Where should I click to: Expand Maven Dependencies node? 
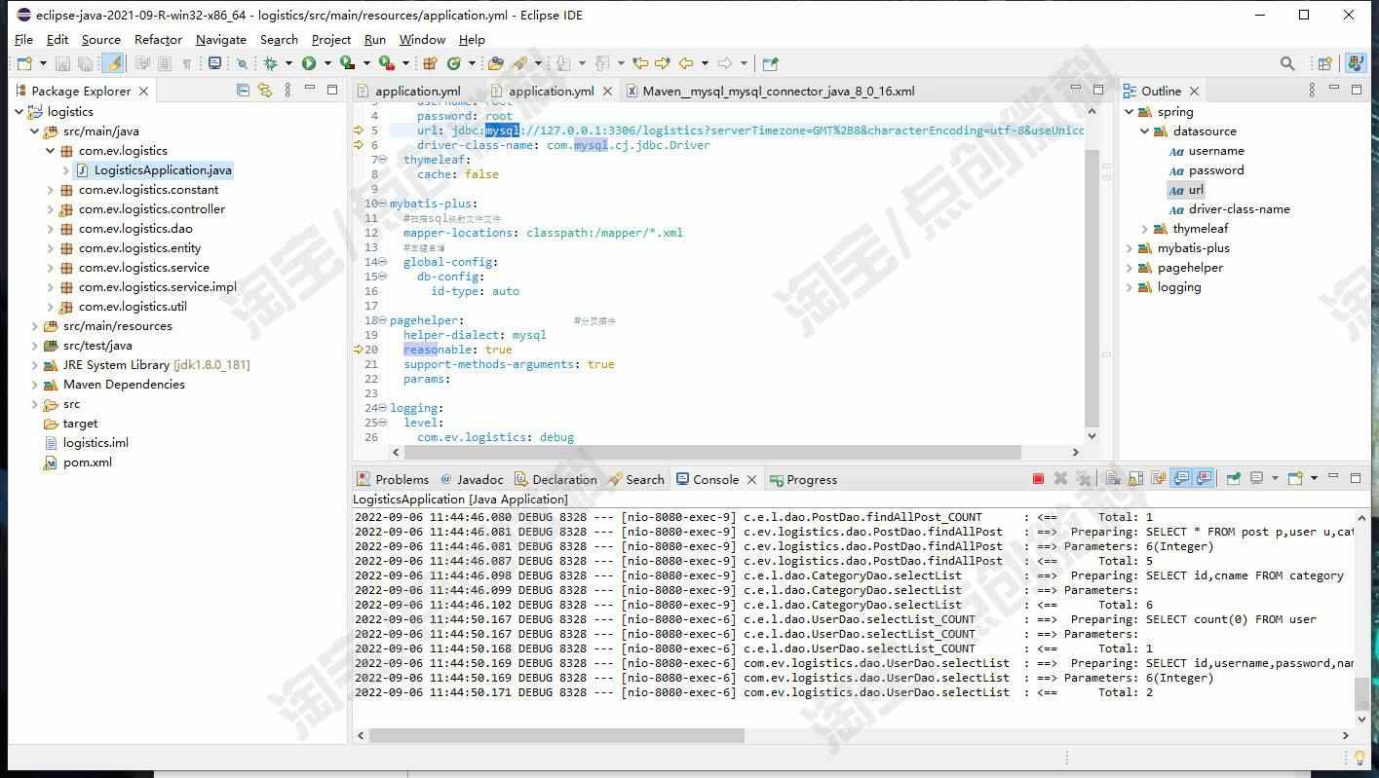tap(35, 385)
